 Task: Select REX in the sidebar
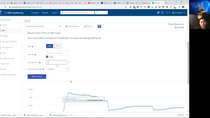point(4,30)
